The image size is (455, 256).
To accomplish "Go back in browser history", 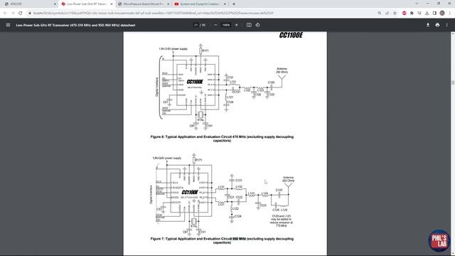I will pyautogui.click(x=5, y=13).
